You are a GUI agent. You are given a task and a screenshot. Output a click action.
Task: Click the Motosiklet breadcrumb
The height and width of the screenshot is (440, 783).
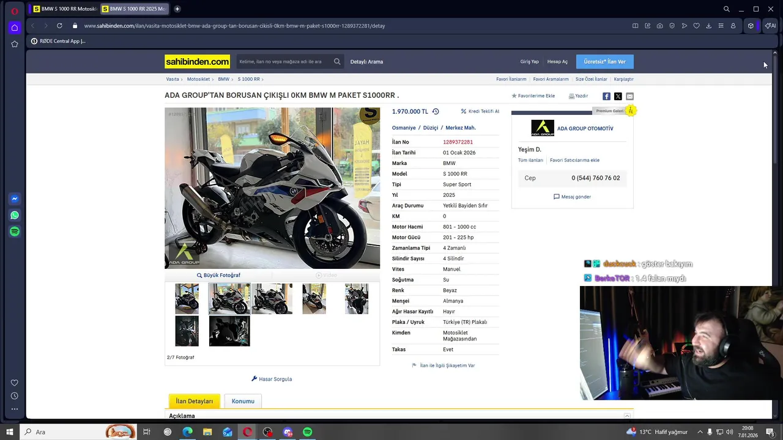(198, 79)
